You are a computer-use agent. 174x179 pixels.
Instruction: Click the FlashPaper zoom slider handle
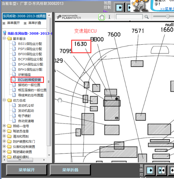(168, 17)
